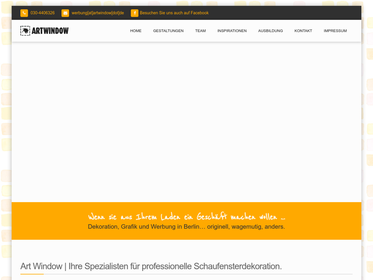This screenshot has width=373, height=280.
Task: Go to the HOME menu item
Action: click(x=136, y=31)
